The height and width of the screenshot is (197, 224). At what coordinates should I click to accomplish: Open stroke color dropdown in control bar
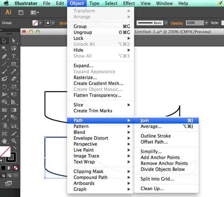click(53, 23)
